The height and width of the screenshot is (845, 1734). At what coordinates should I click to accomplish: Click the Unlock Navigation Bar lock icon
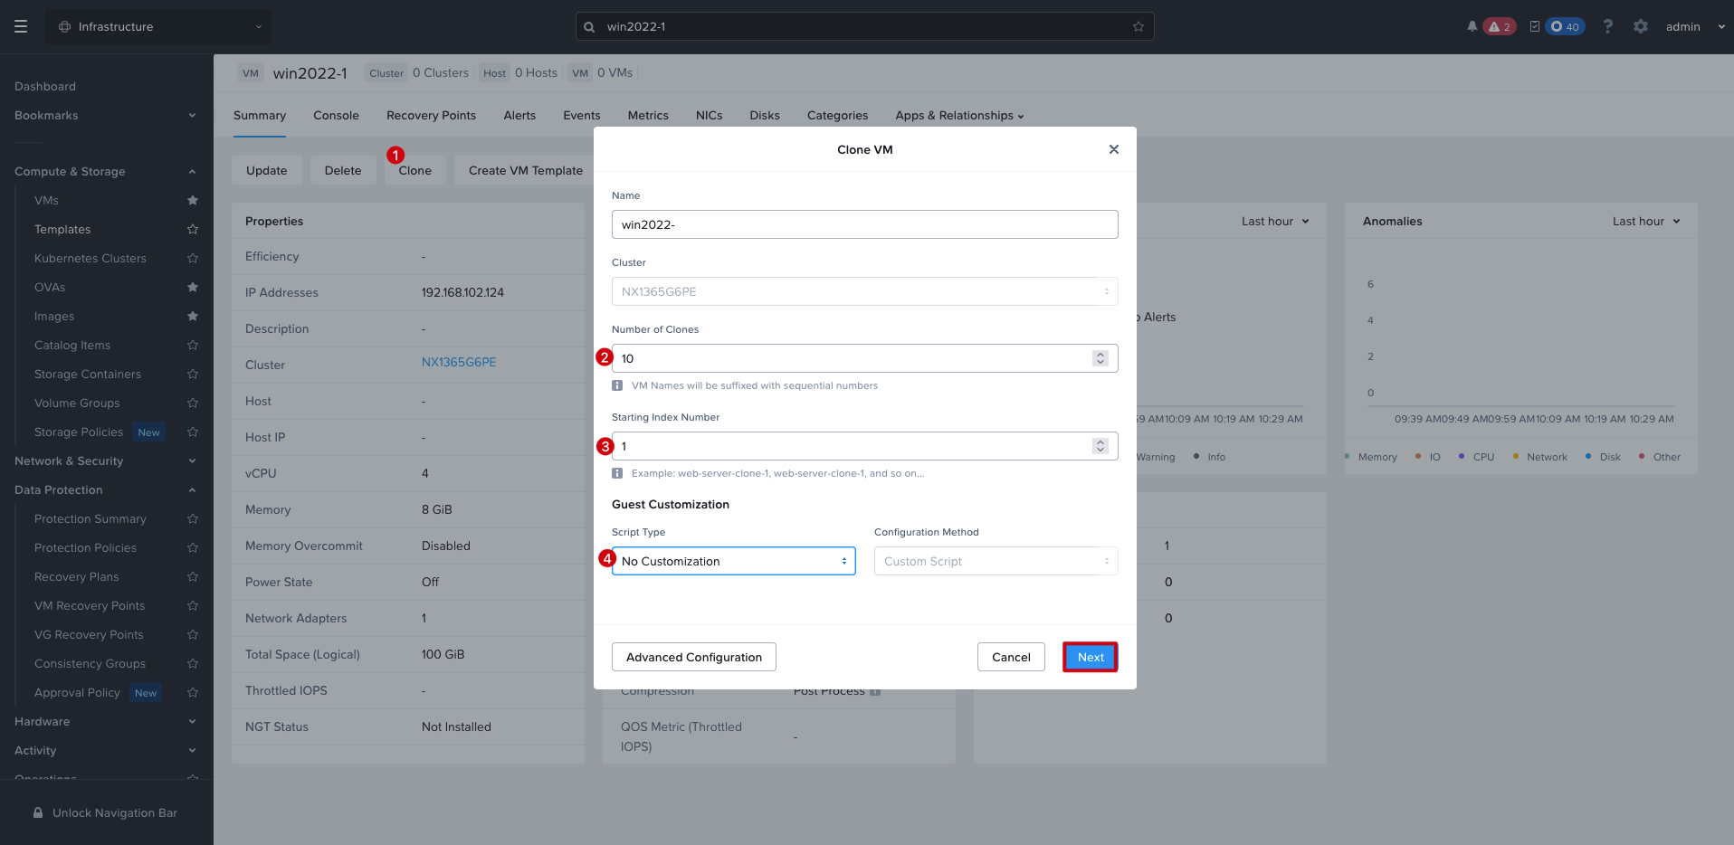coord(38,812)
